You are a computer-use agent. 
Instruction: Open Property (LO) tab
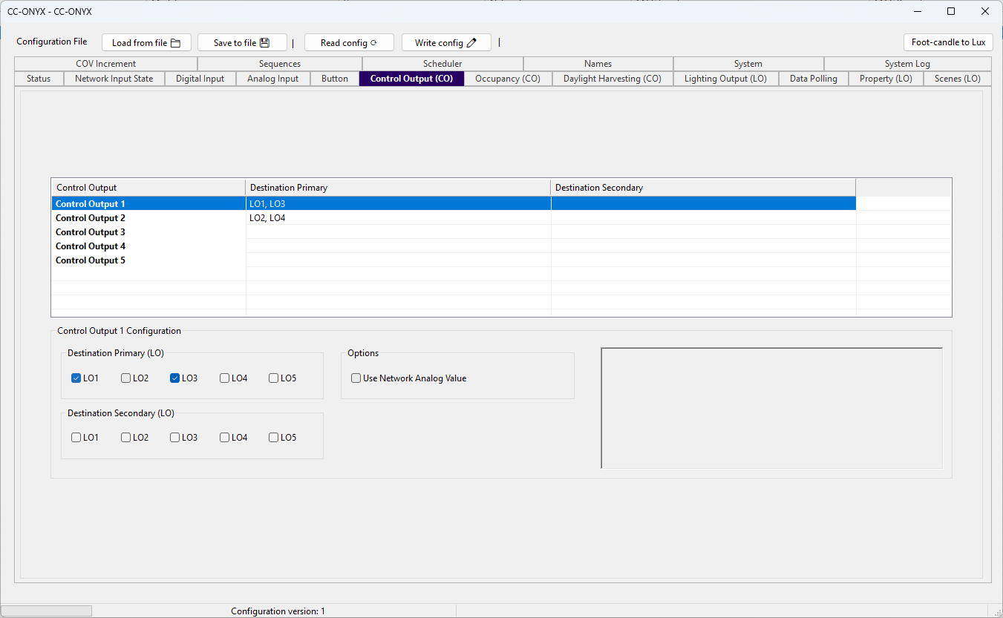tap(886, 79)
